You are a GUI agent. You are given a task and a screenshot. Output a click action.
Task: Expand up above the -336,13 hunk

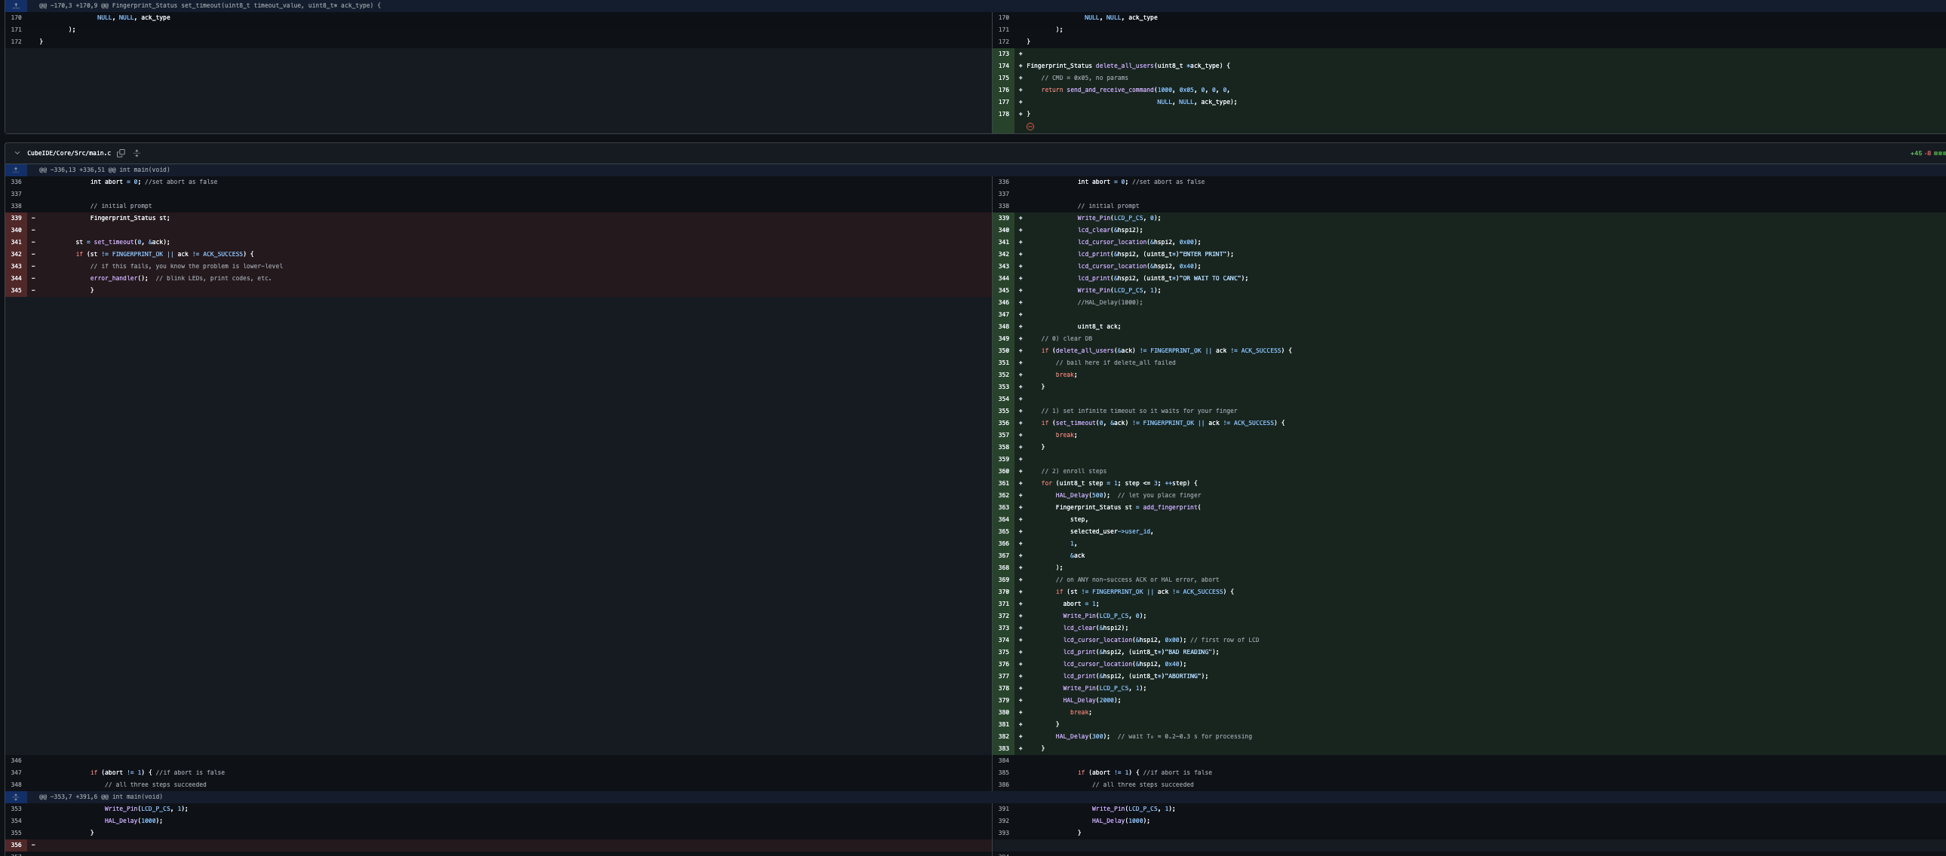coord(16,170)
